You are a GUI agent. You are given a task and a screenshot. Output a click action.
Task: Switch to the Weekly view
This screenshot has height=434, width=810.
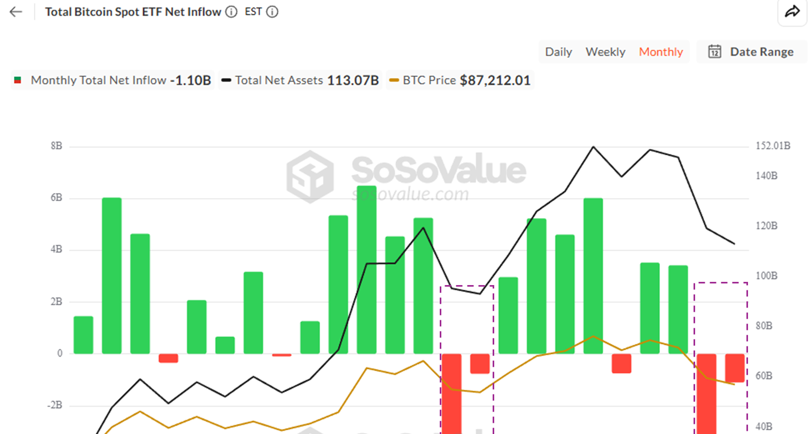605,51
